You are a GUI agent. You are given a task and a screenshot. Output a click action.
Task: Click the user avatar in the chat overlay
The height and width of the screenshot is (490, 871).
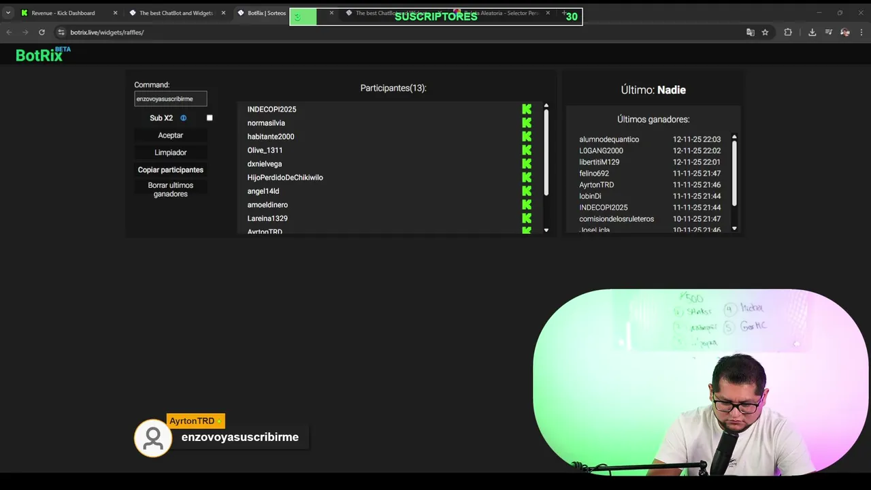click(x=153, y=438)
